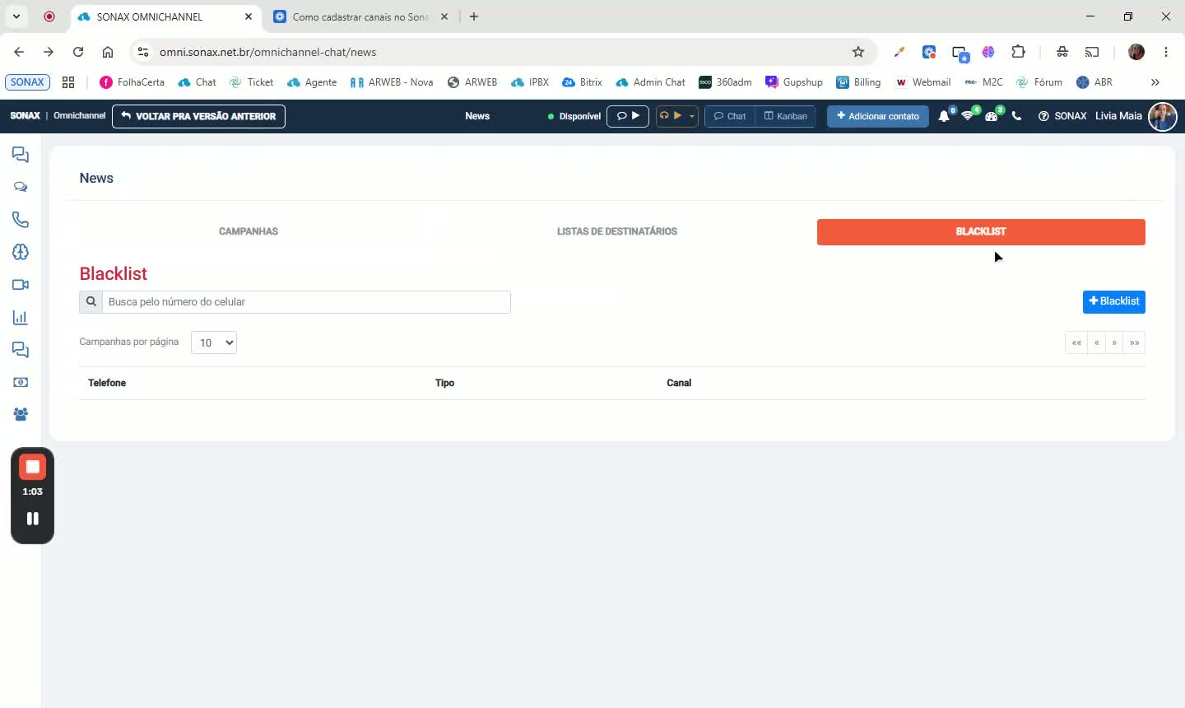Pause the screen recording
The width and height of the screenshot is (1185, 708).
pyautogui.click(x=33, y=519)
